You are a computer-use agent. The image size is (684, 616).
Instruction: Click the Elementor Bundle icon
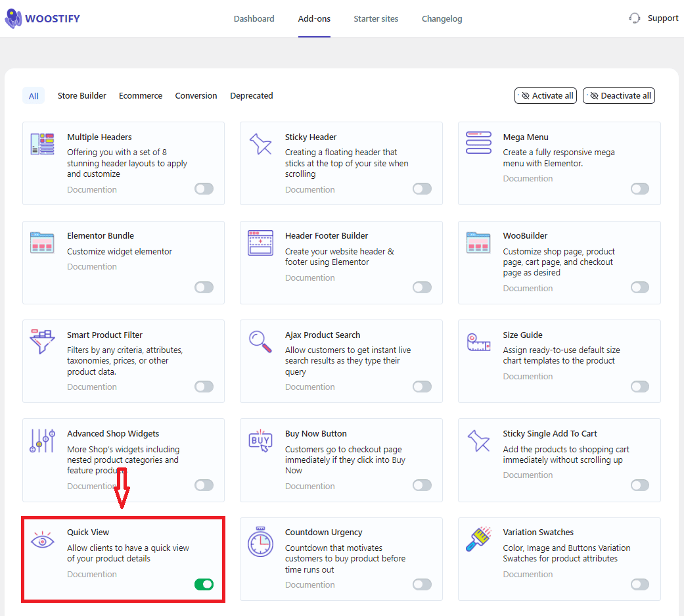pyautogui.click(x=42, y=243)
